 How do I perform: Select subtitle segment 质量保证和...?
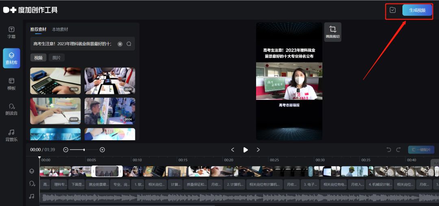click(196, 184)
